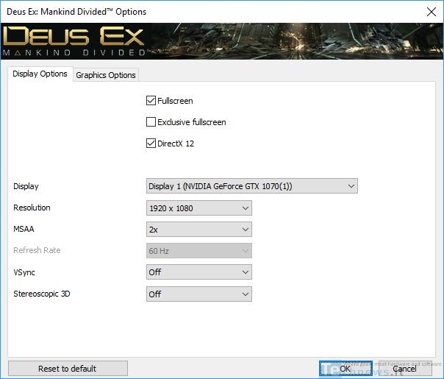Close the Options window with X
The image size is (444, 379).
tap(432, 12)
